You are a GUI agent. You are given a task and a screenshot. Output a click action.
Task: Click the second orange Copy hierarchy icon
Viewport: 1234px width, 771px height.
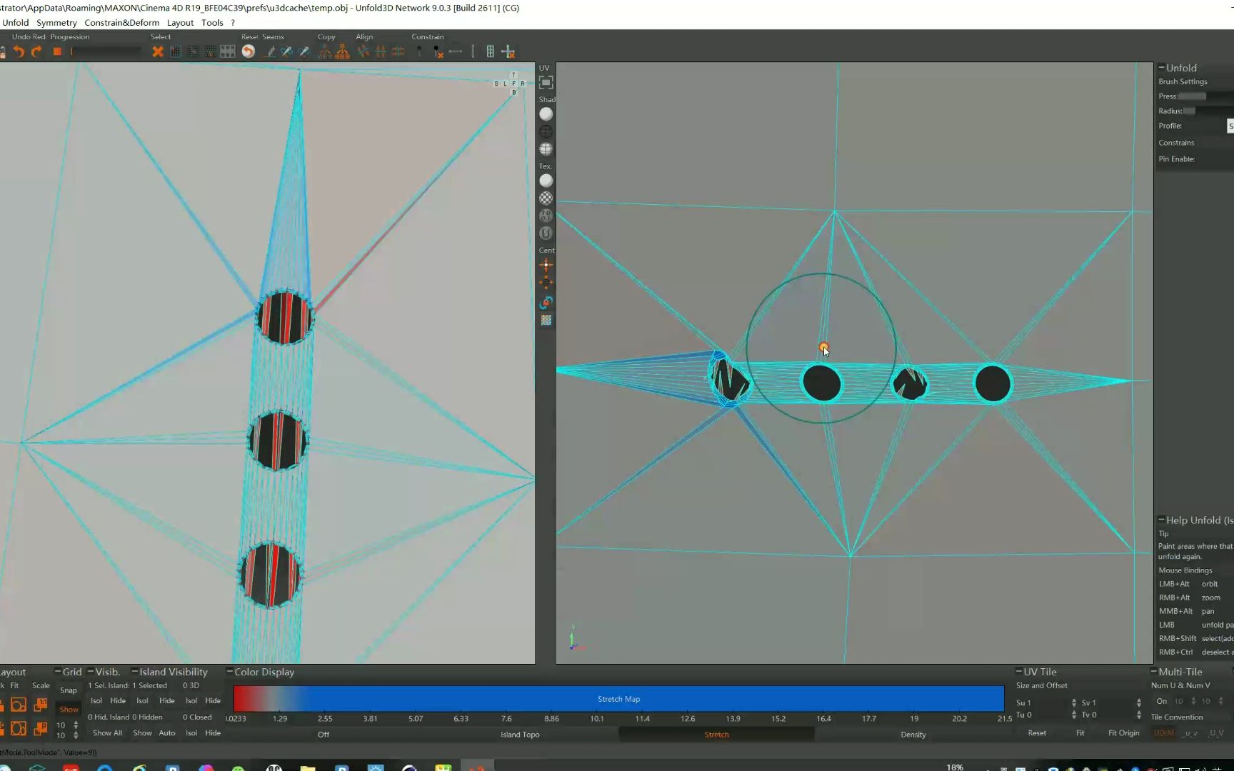pos(342,51)
